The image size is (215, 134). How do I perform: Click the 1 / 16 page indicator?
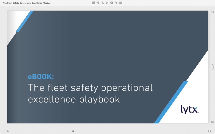click(x=6, y=131)
